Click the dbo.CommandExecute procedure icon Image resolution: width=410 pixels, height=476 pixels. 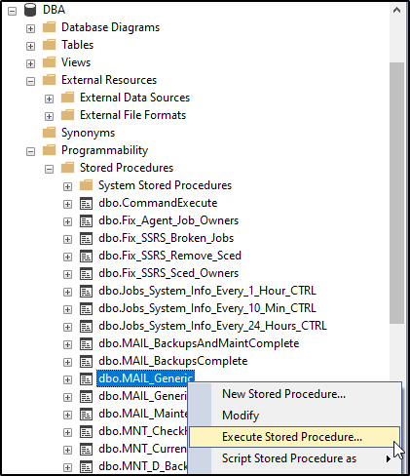[86, 204]
